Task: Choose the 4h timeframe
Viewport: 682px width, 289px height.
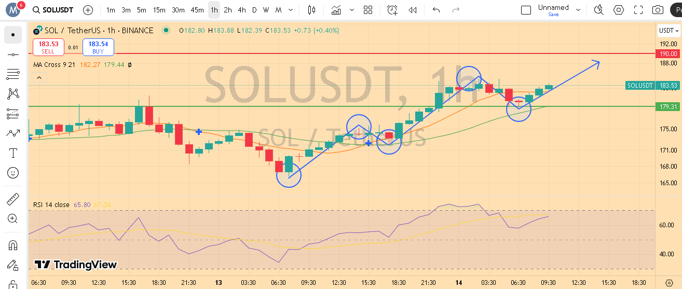Action: click(242, 10)
